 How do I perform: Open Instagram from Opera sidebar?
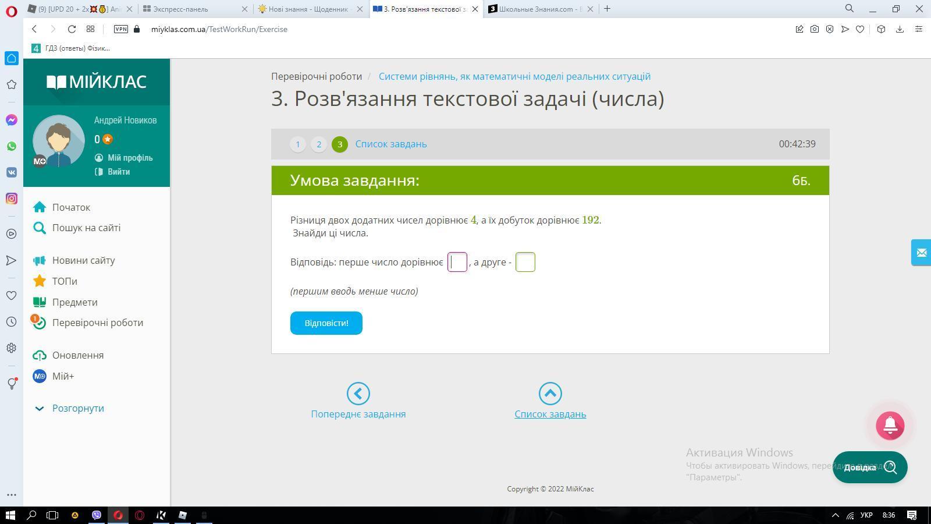point(11,199)
